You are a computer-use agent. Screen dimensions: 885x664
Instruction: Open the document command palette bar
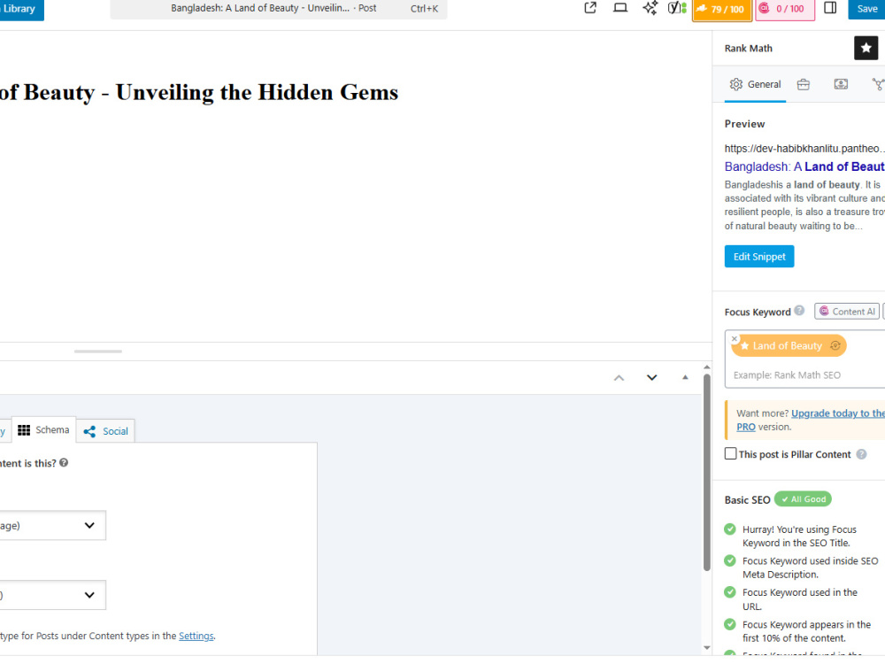pos(279,9)
